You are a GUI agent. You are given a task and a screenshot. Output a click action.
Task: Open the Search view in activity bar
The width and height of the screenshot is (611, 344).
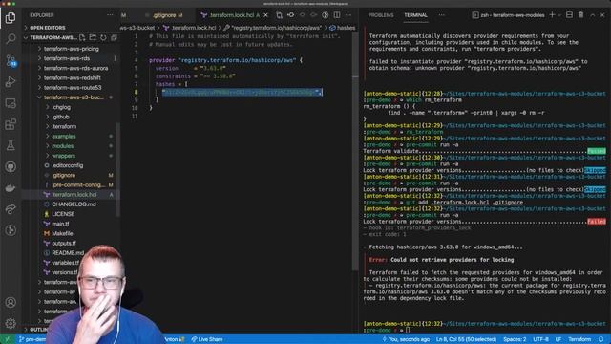[11, 38]
